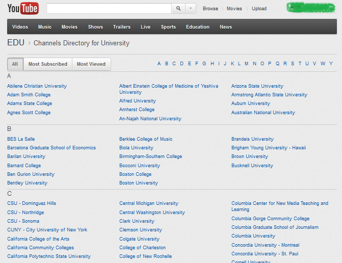This screenshot has width=342, height=263.
Task: Open the News navigation tab
Action: [x=226, y=27]
